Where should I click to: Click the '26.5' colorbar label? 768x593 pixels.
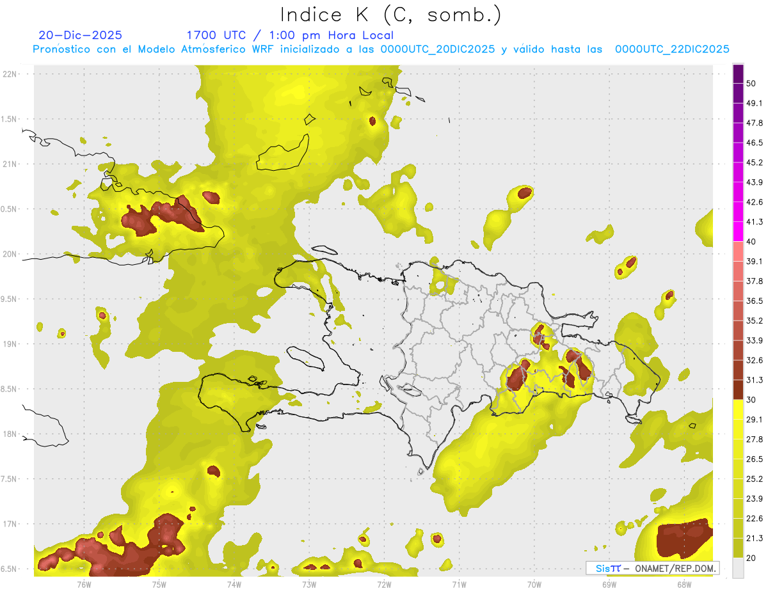755,459
